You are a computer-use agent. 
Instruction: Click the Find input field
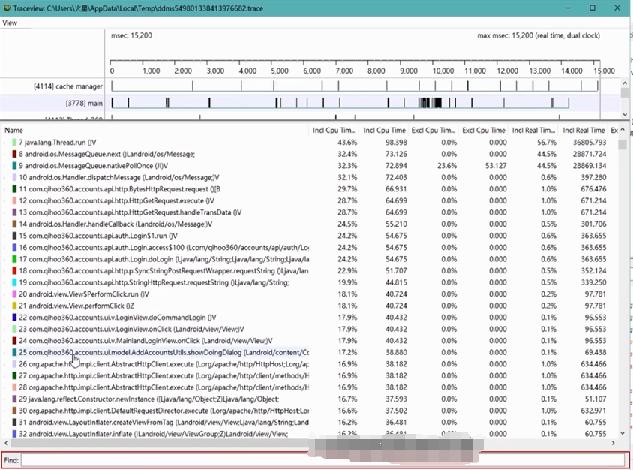tap(322, 460)
